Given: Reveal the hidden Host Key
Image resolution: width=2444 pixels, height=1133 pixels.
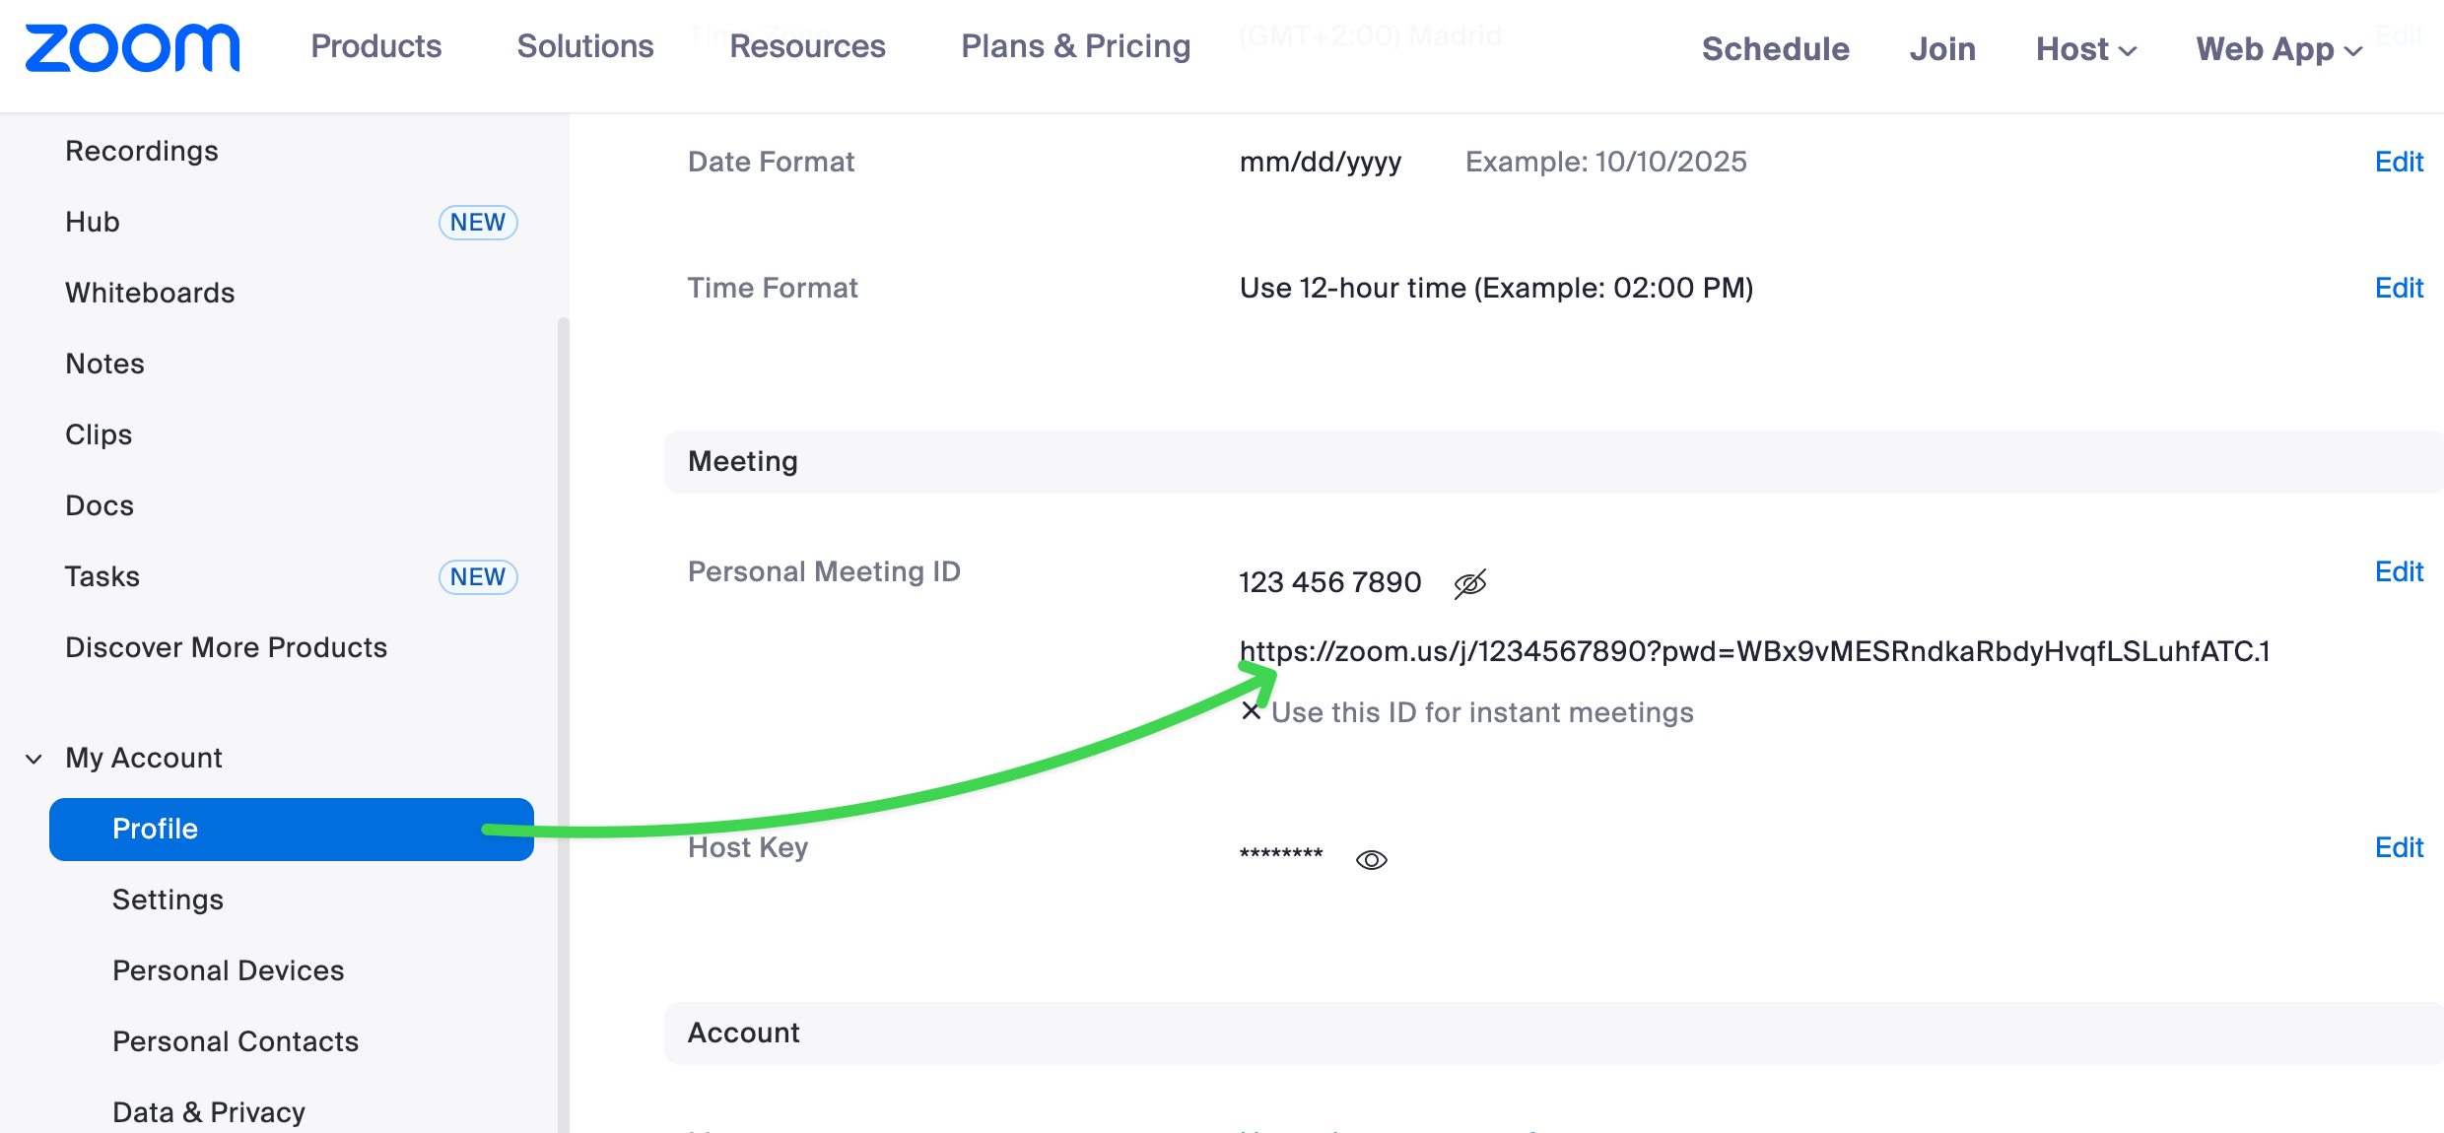Looking at the screenshot, I should pos(1371,860).
